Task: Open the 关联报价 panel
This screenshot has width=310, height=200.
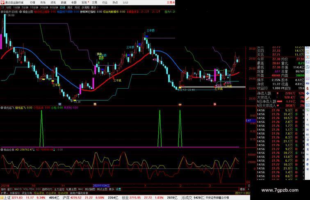Action: click(15, 193)
